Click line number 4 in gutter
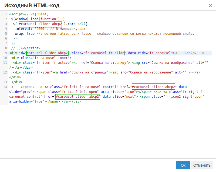The image size is (216, 172). (6, 29)
